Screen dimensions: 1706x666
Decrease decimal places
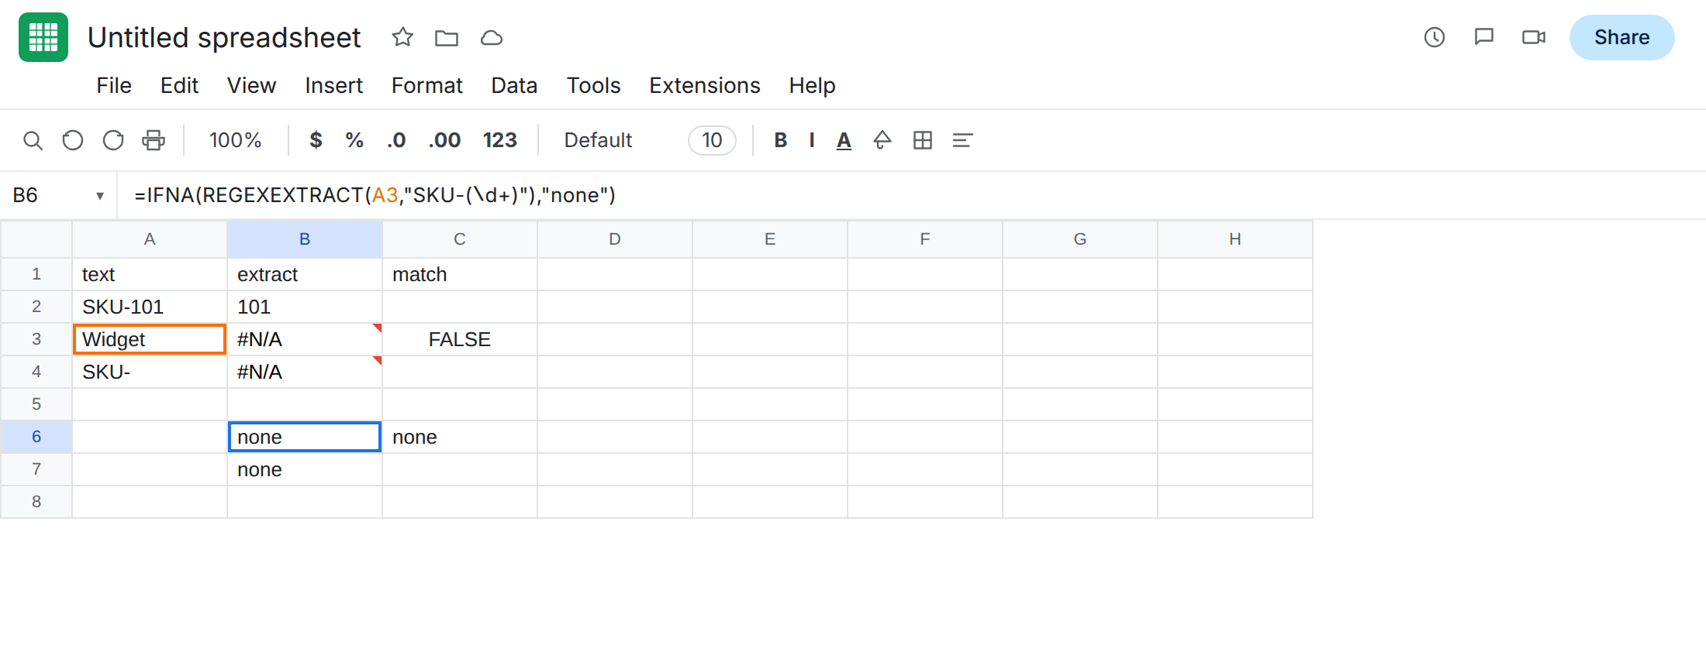pyautogui.click(x=396, y=140)
